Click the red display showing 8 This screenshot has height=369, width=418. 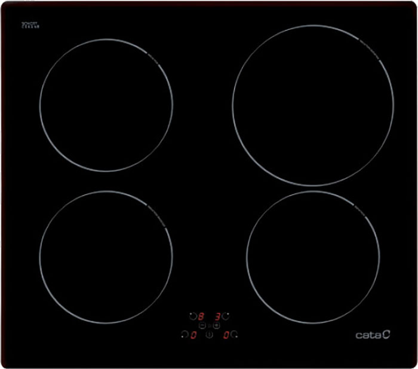click(x=201, y=316)
